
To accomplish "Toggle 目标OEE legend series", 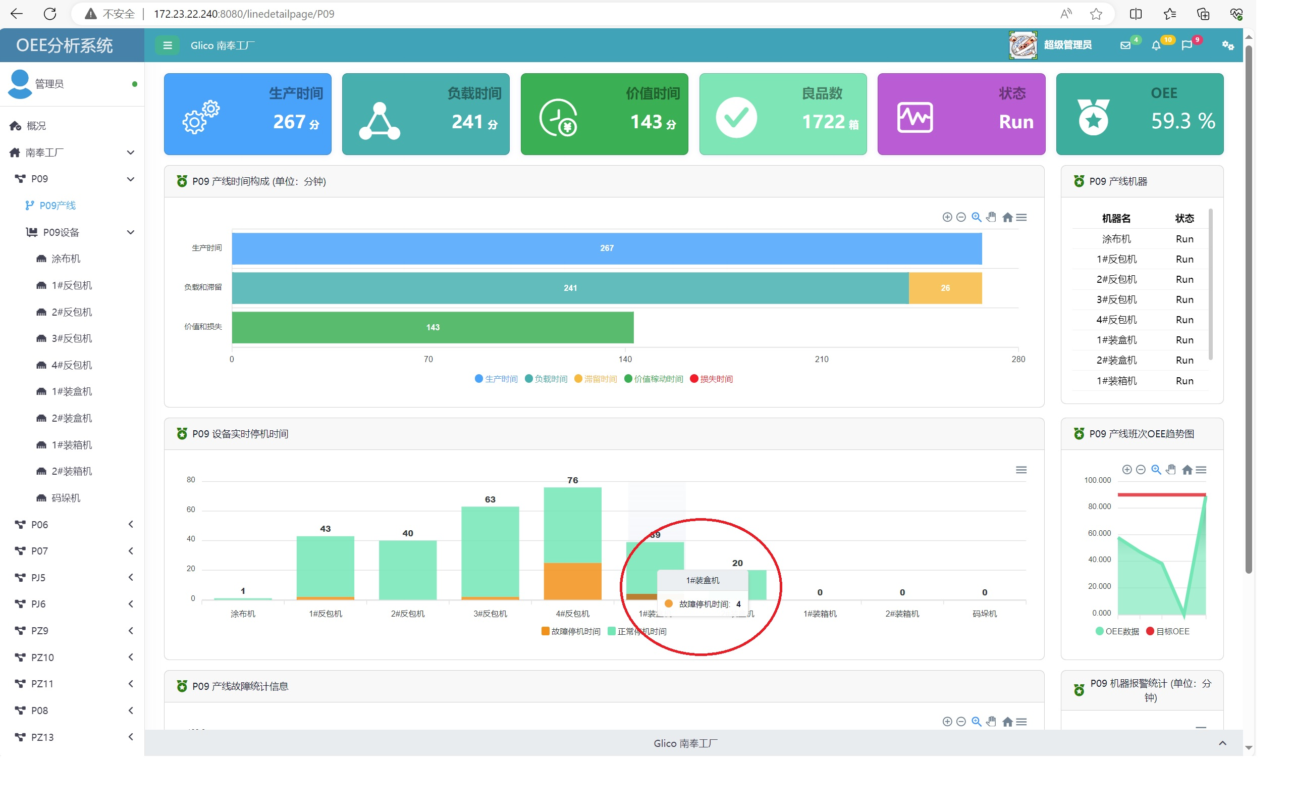I will tap(1168, 631).
